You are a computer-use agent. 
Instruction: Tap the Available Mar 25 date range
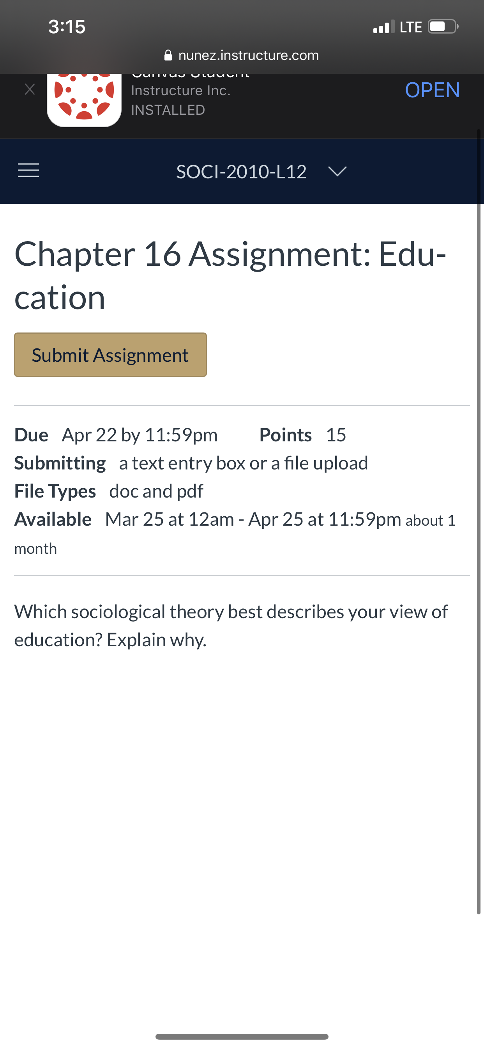click(235, 533)
